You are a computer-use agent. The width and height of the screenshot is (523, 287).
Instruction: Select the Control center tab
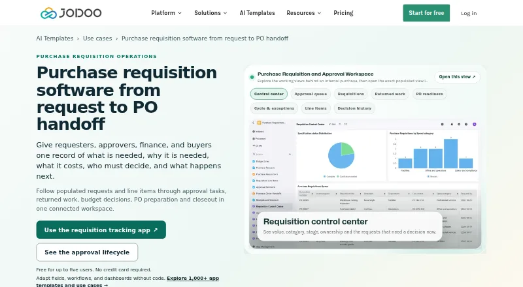pos(269,94)
